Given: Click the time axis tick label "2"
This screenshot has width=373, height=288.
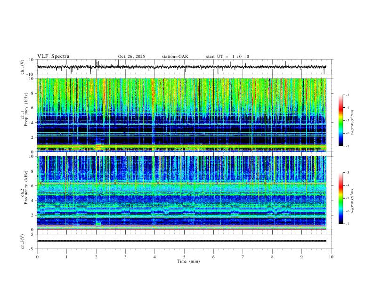Looking at the screenshot, I should coord(96,257).
